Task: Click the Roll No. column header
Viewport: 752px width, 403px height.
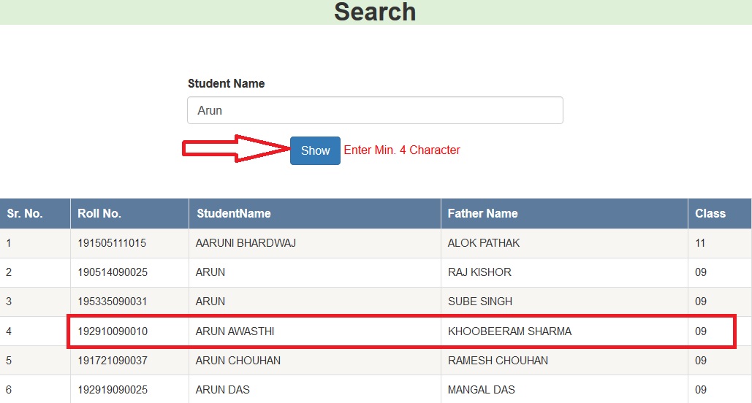Action: tap(99, 214)
